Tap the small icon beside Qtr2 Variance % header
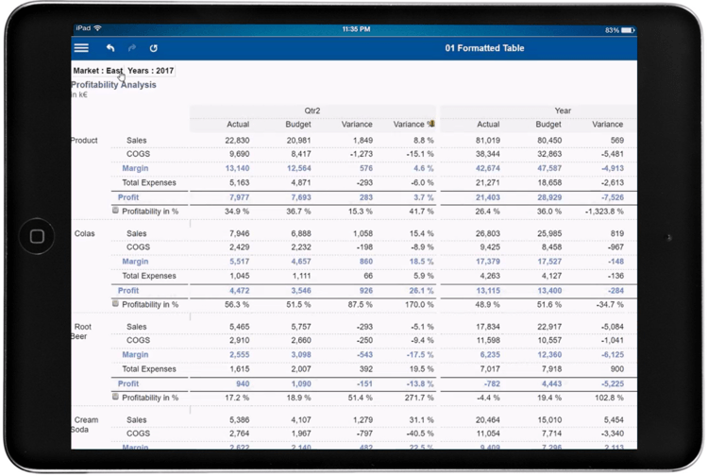Viewport: 708px width, 476px height. (x=431, y=124)
